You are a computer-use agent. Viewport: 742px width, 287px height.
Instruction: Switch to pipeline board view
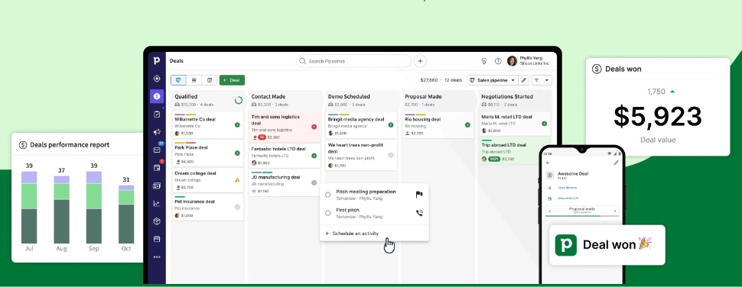[178, 80]
